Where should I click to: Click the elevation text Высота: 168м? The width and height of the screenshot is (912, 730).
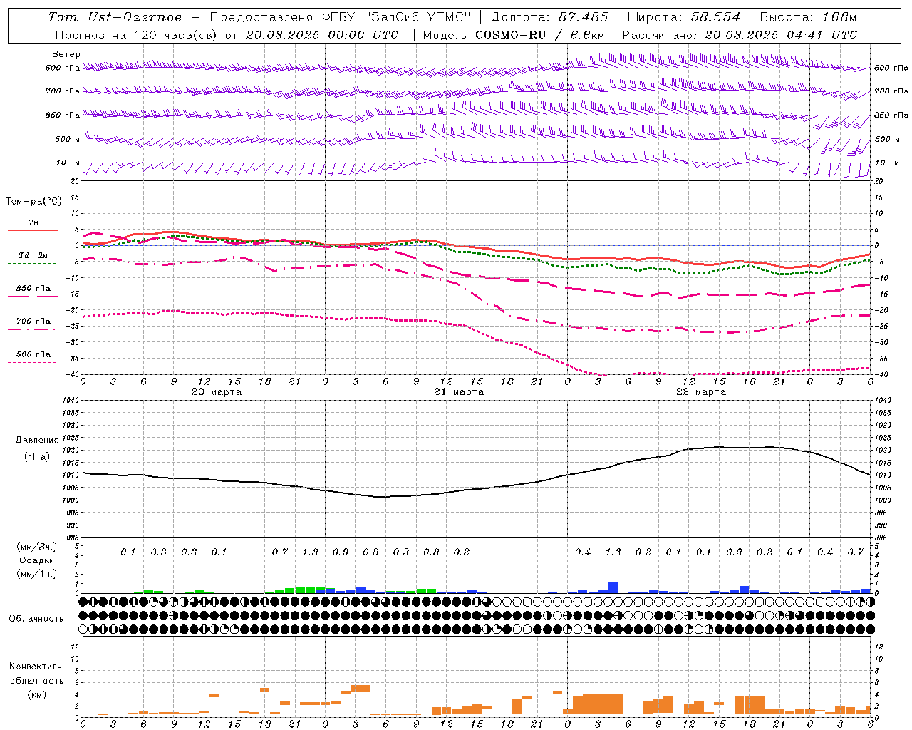point(808,17)
